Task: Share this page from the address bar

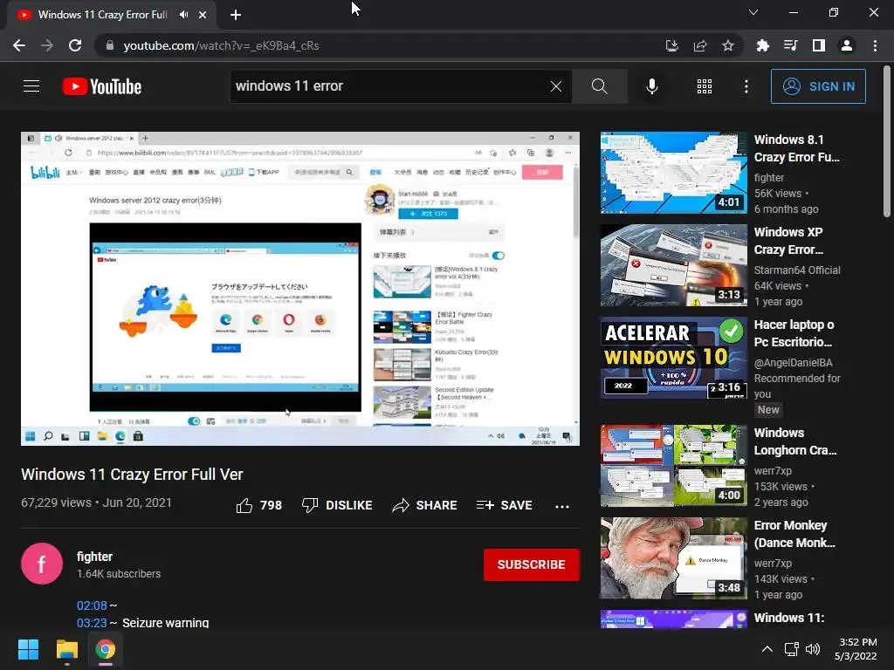Action: (700, 45)
